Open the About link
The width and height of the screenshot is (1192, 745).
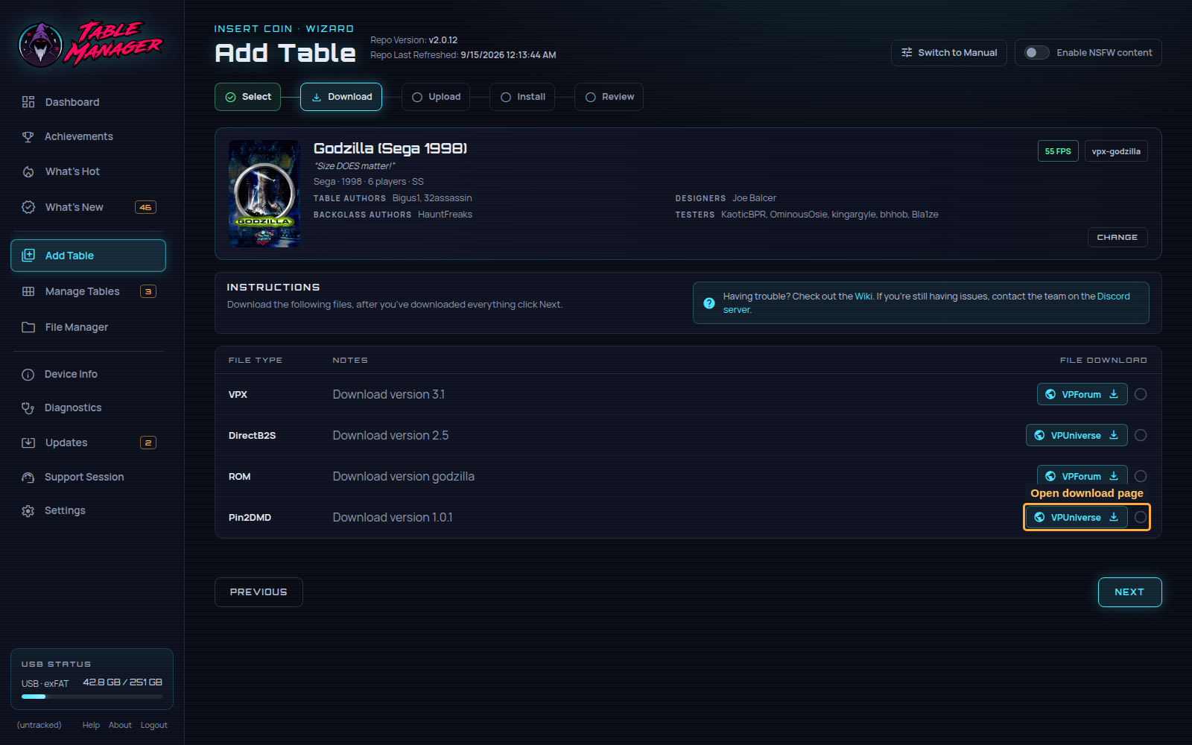coord(120,725)
